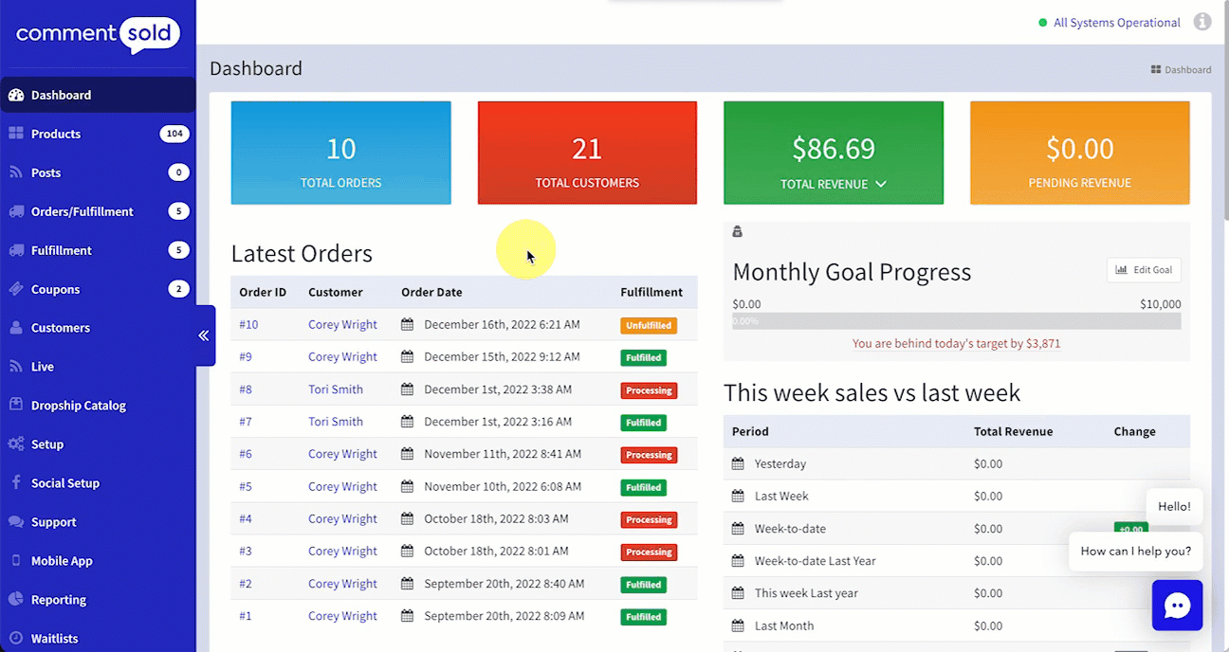Screen dimensions: 1229x652
Task: Click the Dashboard breadcrumb at top right
Action: (x=1181, y=69)
